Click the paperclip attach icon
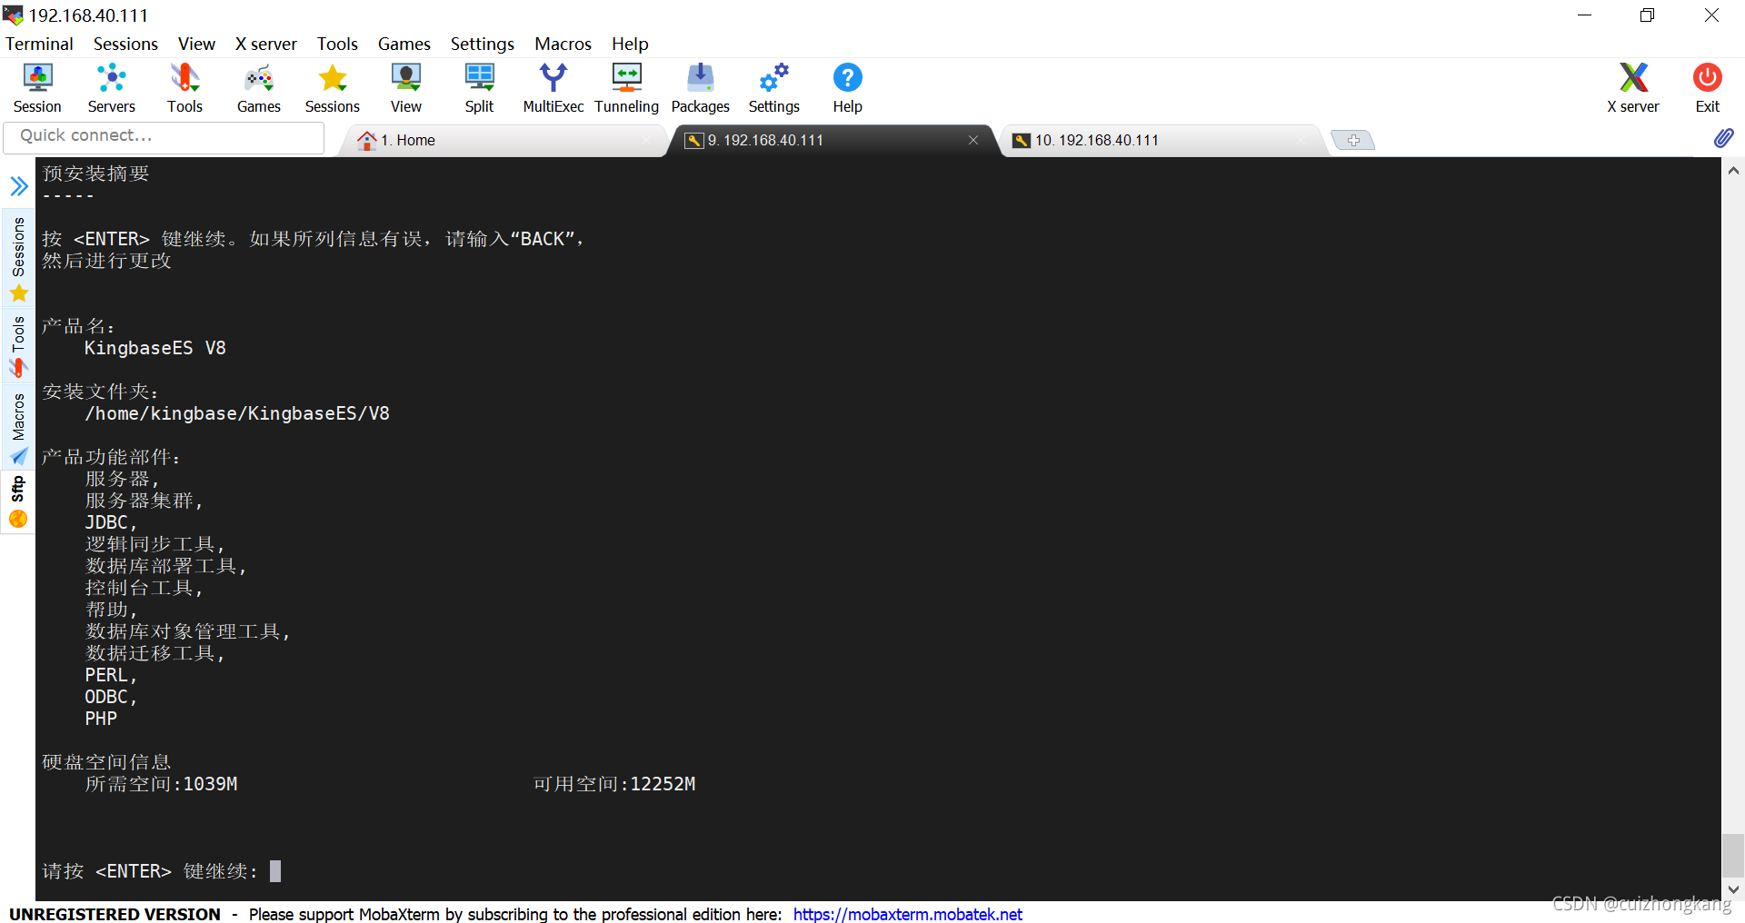Screen dimensions: 1745x923 click(x=1723, y=138)
